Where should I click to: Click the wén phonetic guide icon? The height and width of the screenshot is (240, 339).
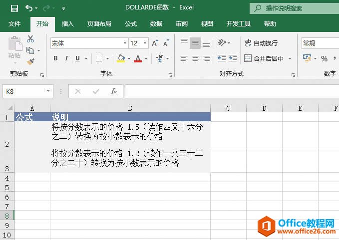coord(159,58)
